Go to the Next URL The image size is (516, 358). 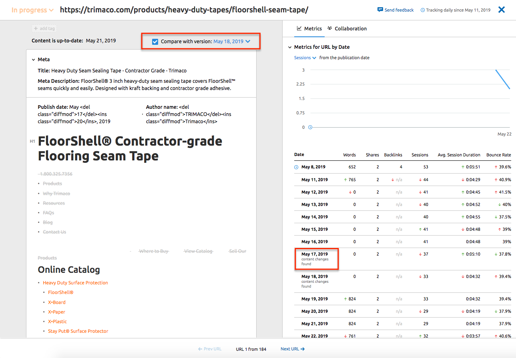click(293, 349)
